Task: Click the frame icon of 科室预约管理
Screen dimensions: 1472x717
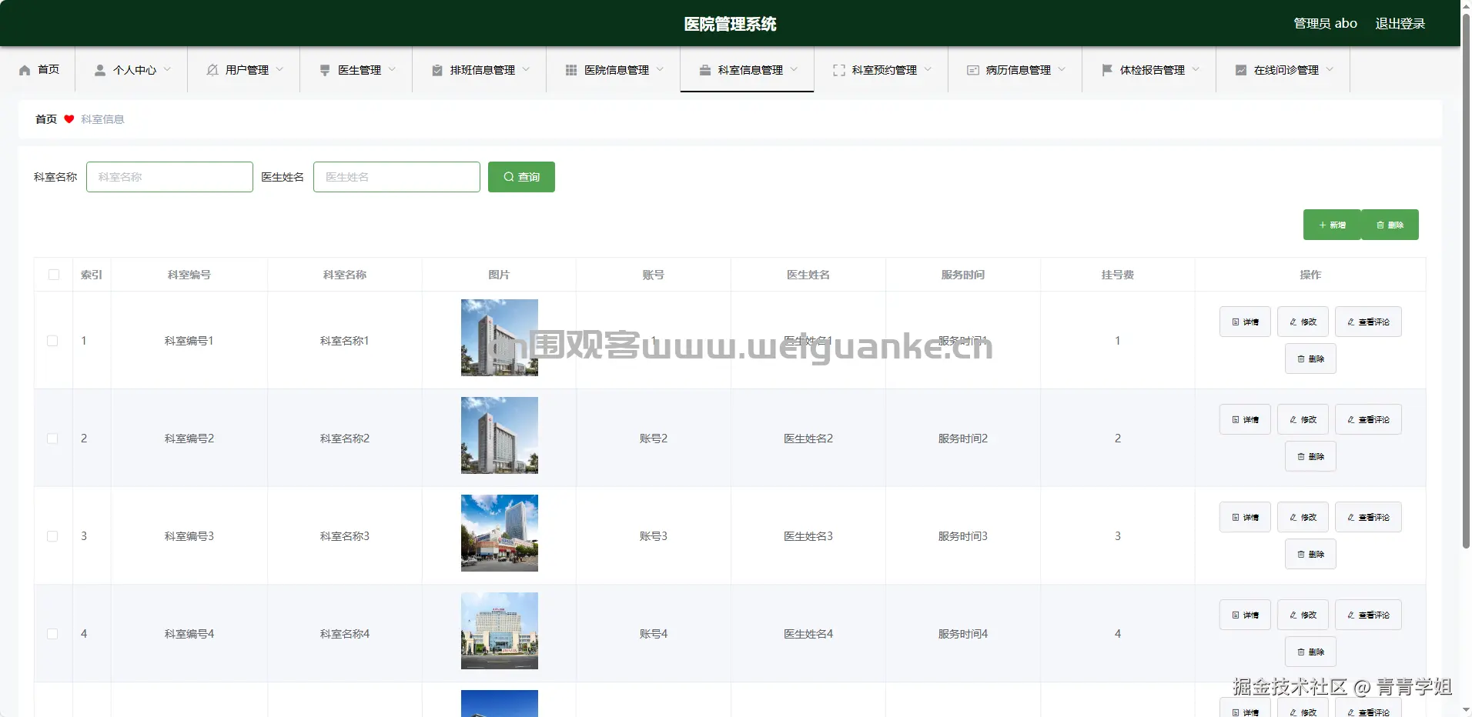Action: point(839,70)
